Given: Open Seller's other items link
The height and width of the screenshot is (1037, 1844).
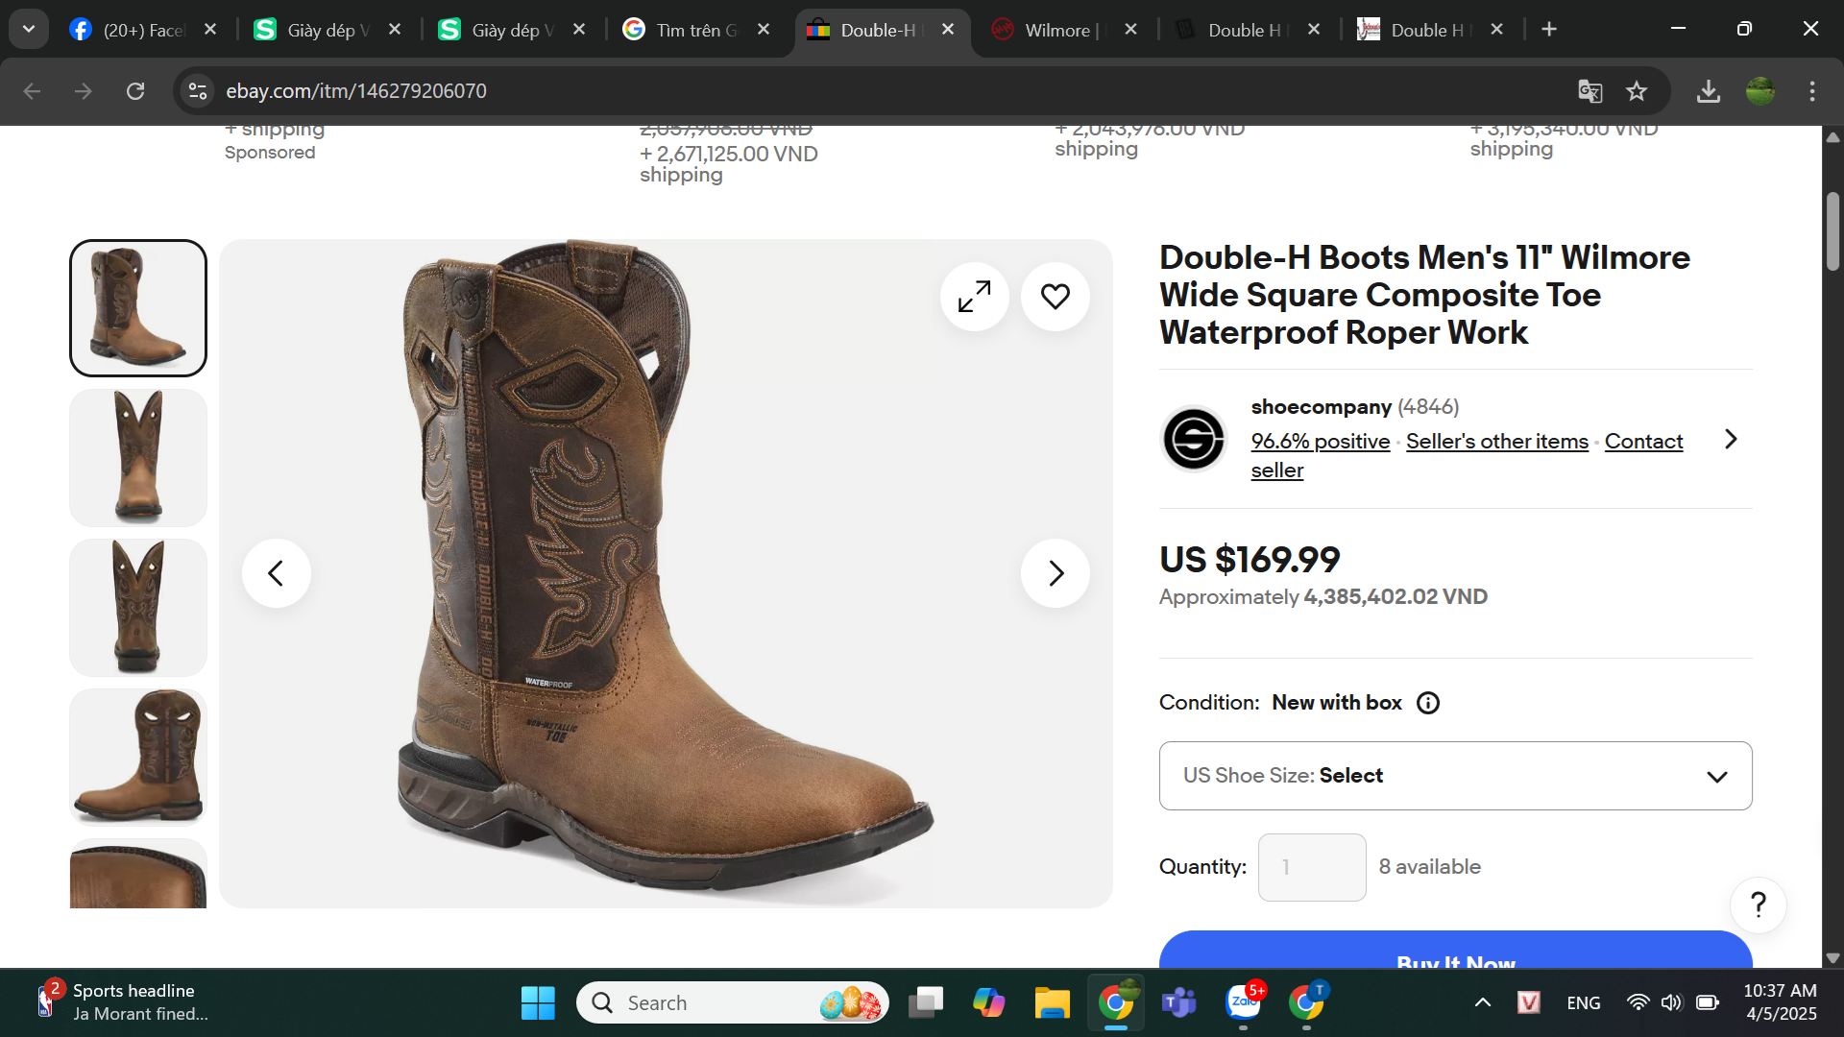Looking at the screenshot, I should click(1496, 441).
